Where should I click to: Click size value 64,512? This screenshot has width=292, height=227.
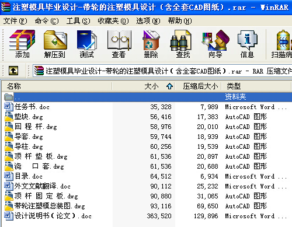161,176
